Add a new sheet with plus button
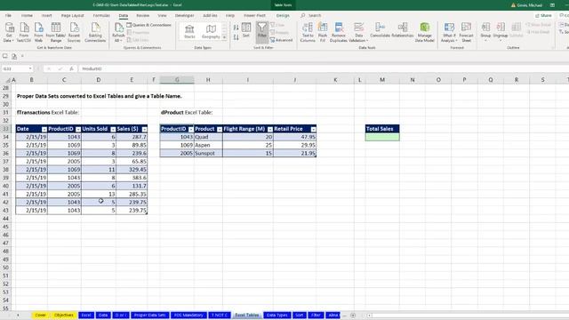Image resolution: width=569 pixels, height=320 pixels. [353, 316]
